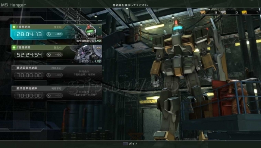Select the 2番格納庫 hangar slot
Image resolution: width=261 pixels, height=148 pixels.
pyautogui.click(x=57, y=54)
